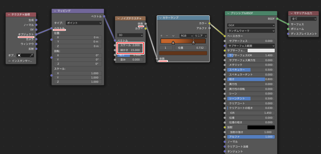The height and width of the screenshot is (154, 321).
Task: Click the plus icon to add color stop
Action: point(161,35)
